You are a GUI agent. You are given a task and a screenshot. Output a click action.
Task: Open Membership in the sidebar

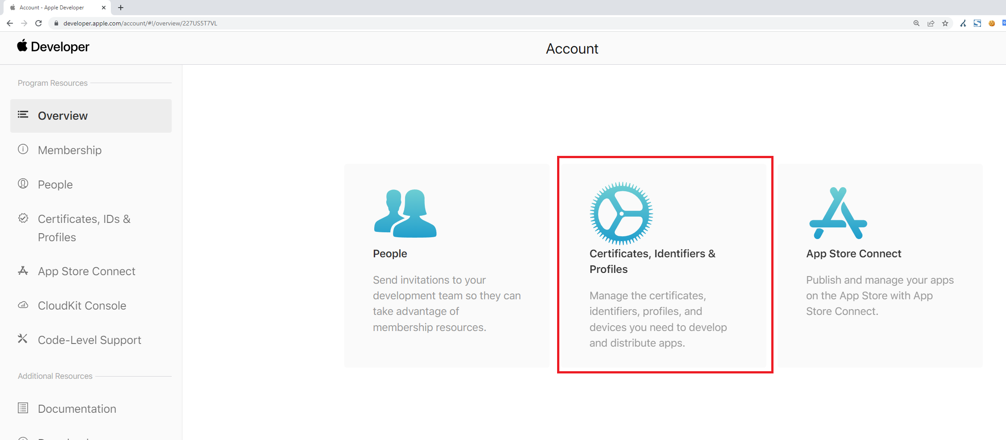(70, 150)
